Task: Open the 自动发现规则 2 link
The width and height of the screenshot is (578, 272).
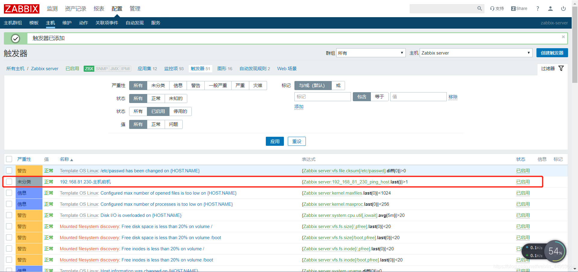Action: [255, 69]
